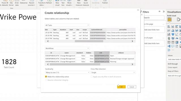This screenshot has height=101, width=181.
Task: Collapse the Filters pane with double chevron
Action: pyautogui.click(x=164, y=12)
